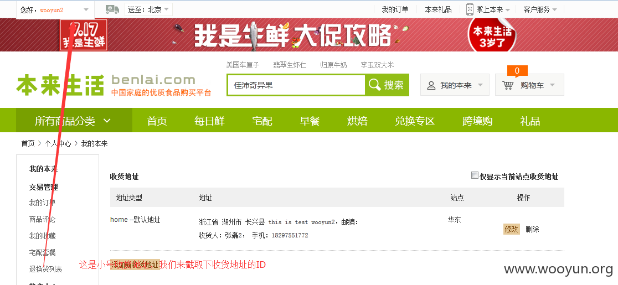Open the 宅配 navigation tab
The image size is (618, 285).
coord(262,121)
